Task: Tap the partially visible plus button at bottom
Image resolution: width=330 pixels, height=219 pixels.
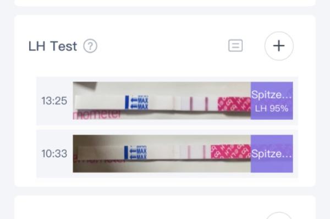Action: coord(279,215)
